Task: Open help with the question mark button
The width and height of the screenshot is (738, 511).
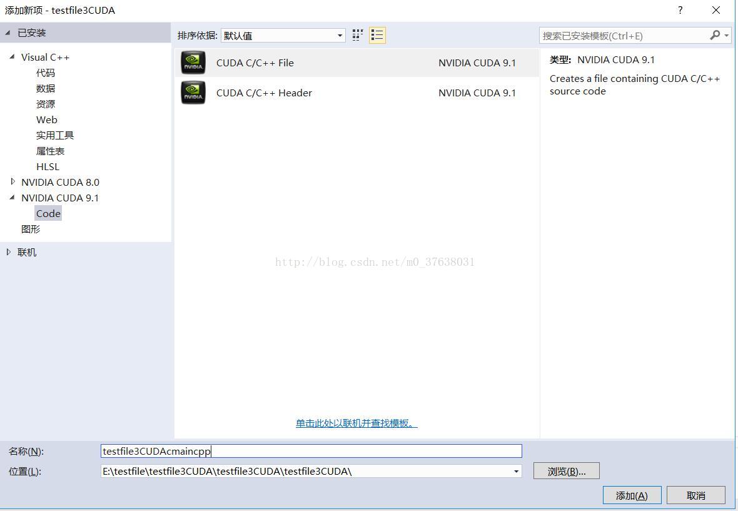Action: pyautogui.click(x=680, y=10)
